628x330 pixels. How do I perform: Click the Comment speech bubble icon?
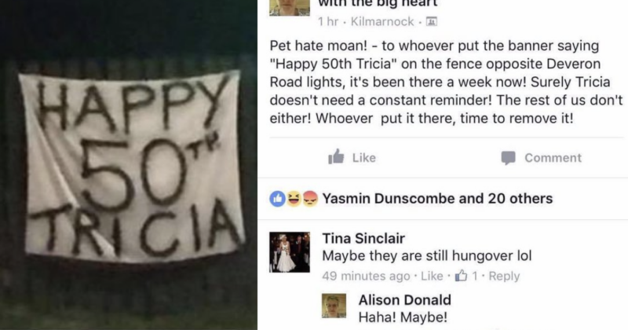[x=508, y=158]
